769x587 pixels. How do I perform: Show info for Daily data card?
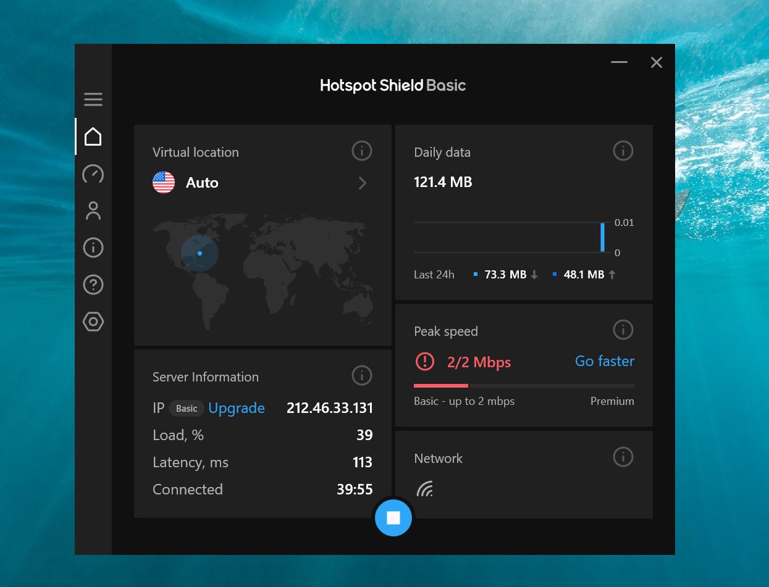click(623, 151)
